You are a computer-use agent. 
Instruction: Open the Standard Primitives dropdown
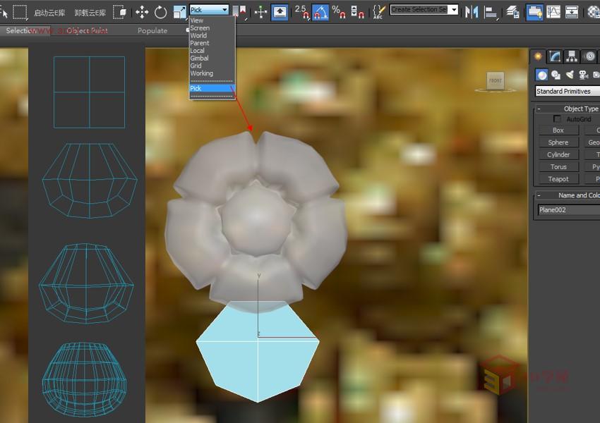565,91
